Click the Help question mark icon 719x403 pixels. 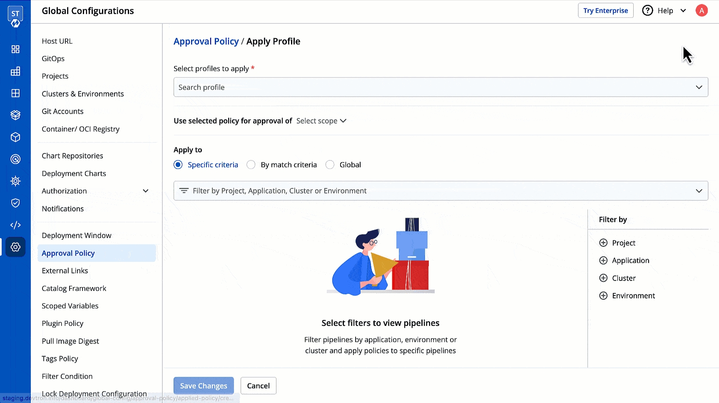coord(647,11)
